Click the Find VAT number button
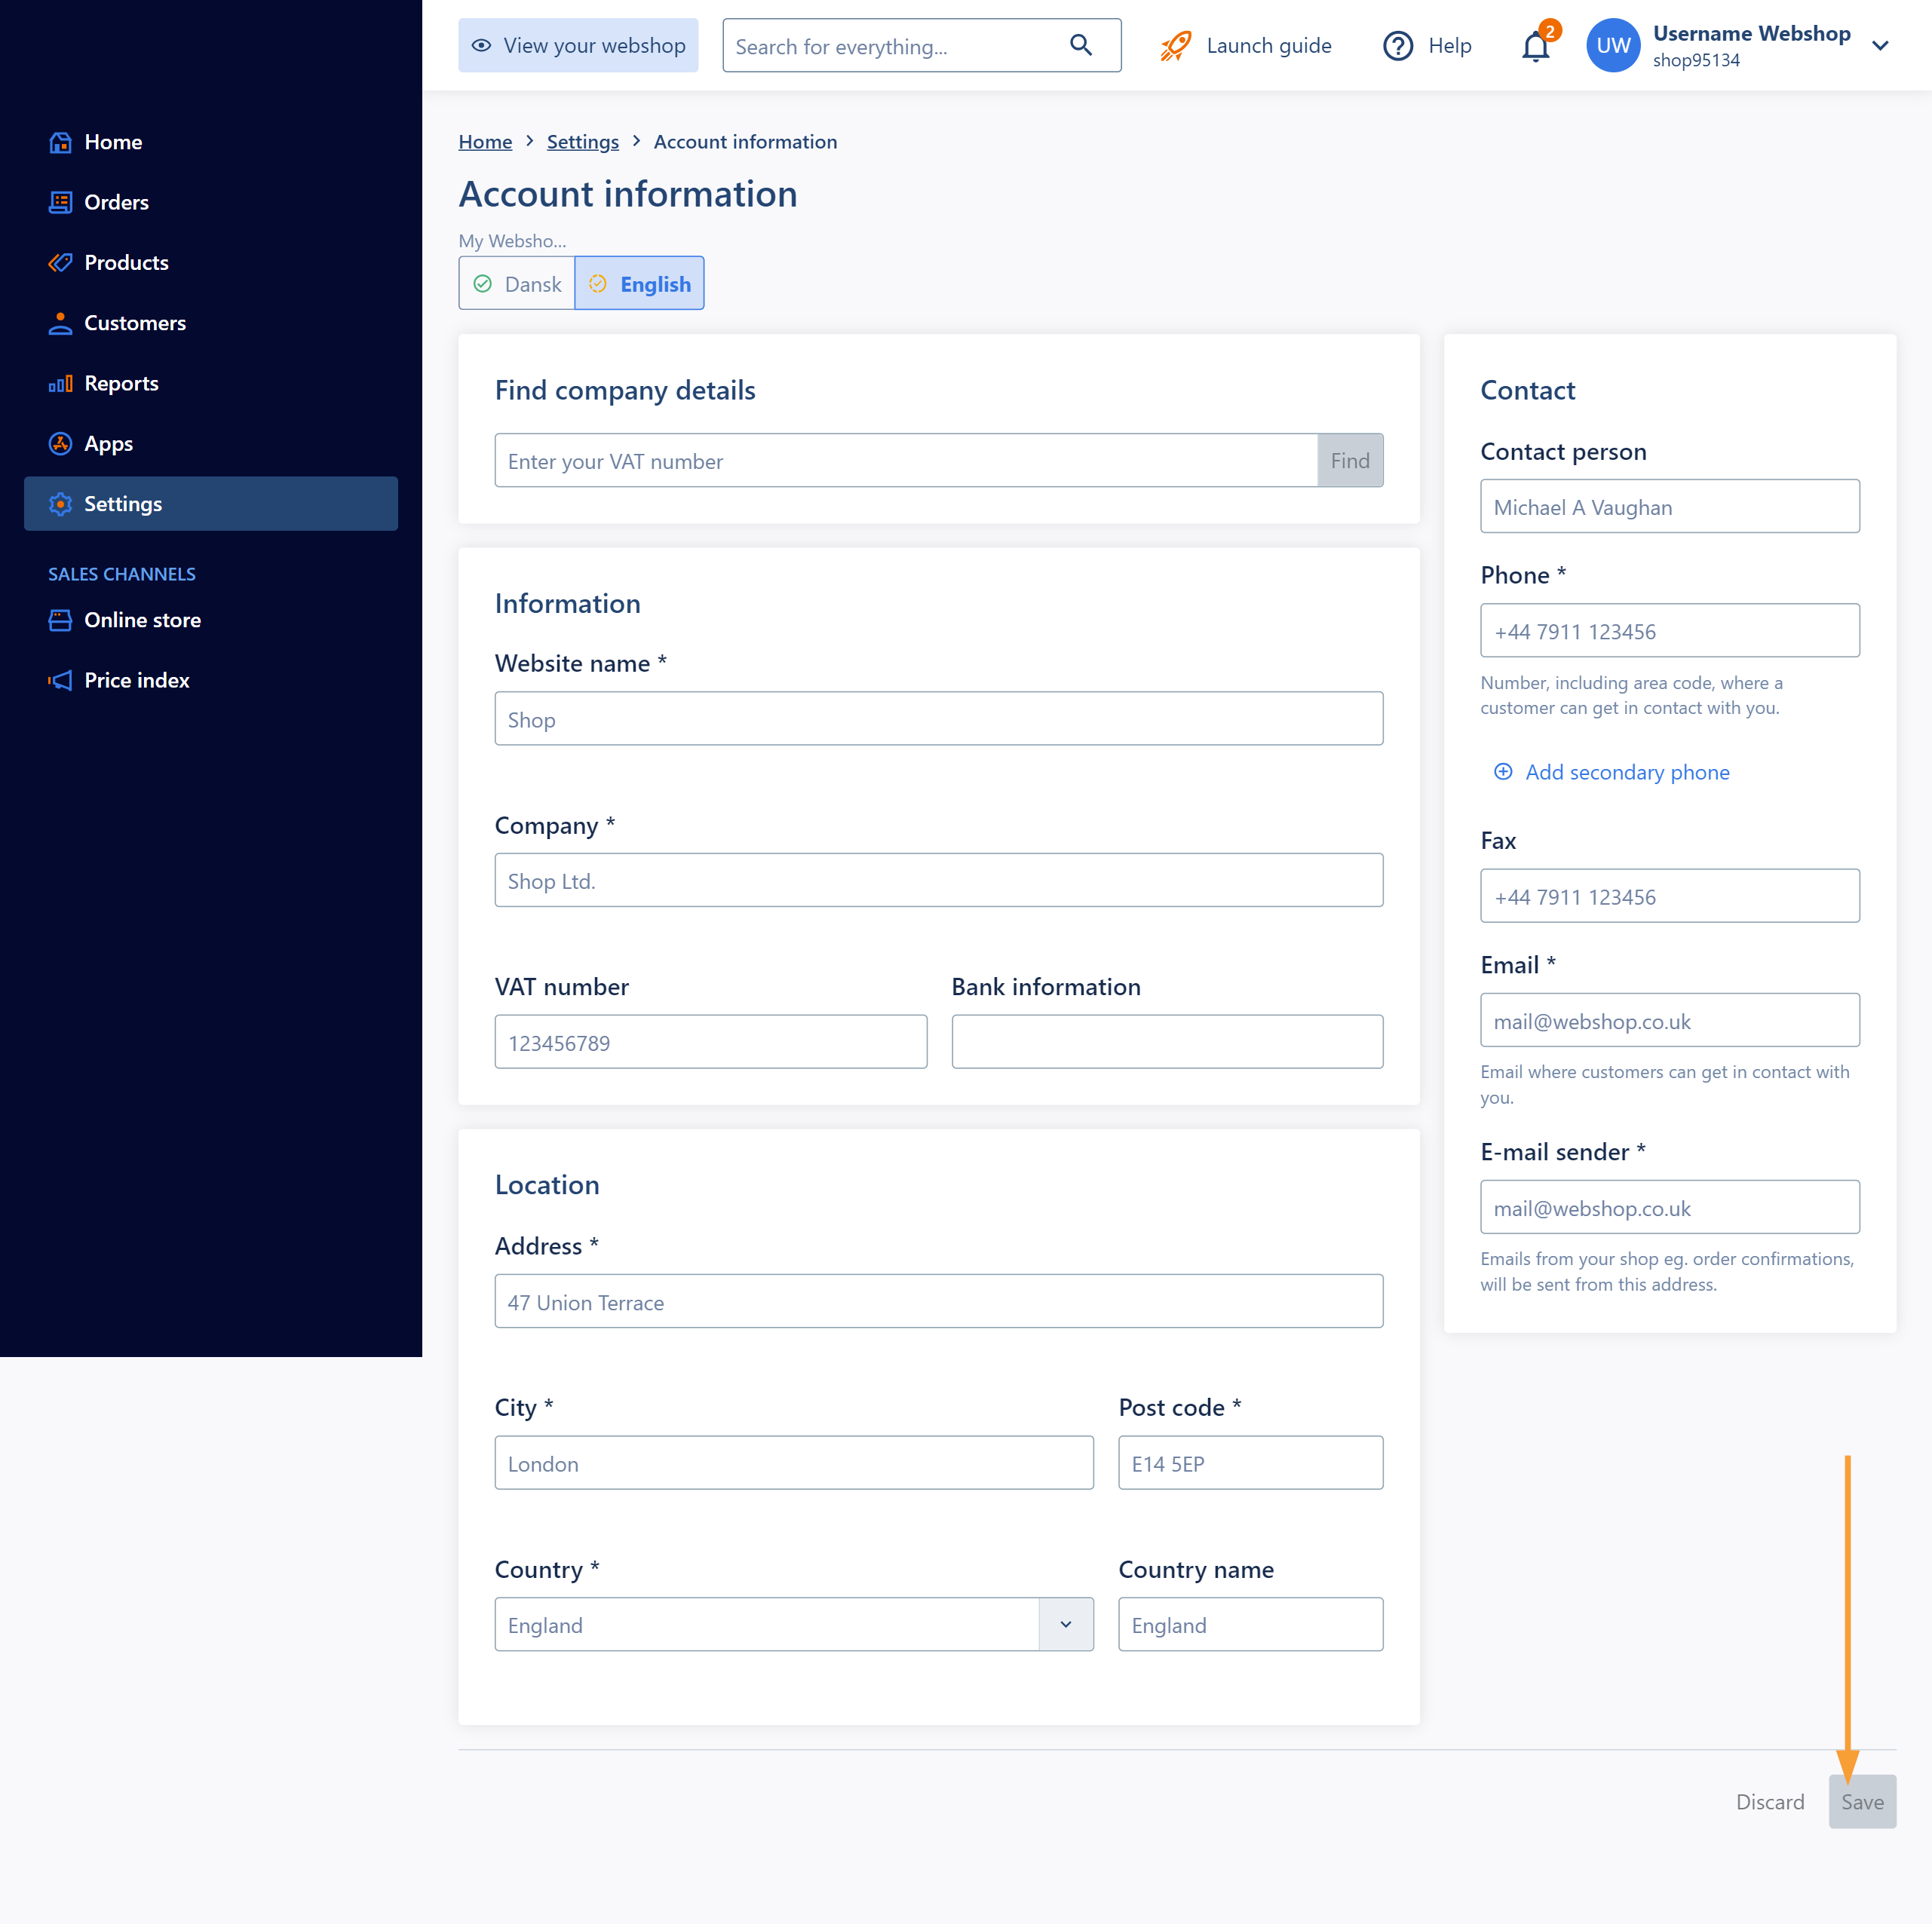This screenshot has height=1924, width=1932. (x=1351, y=461)
